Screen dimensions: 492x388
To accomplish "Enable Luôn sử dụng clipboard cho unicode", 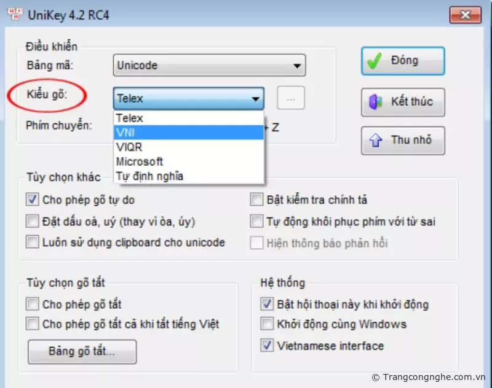I will pyautogui.click(x=33, y=242).
